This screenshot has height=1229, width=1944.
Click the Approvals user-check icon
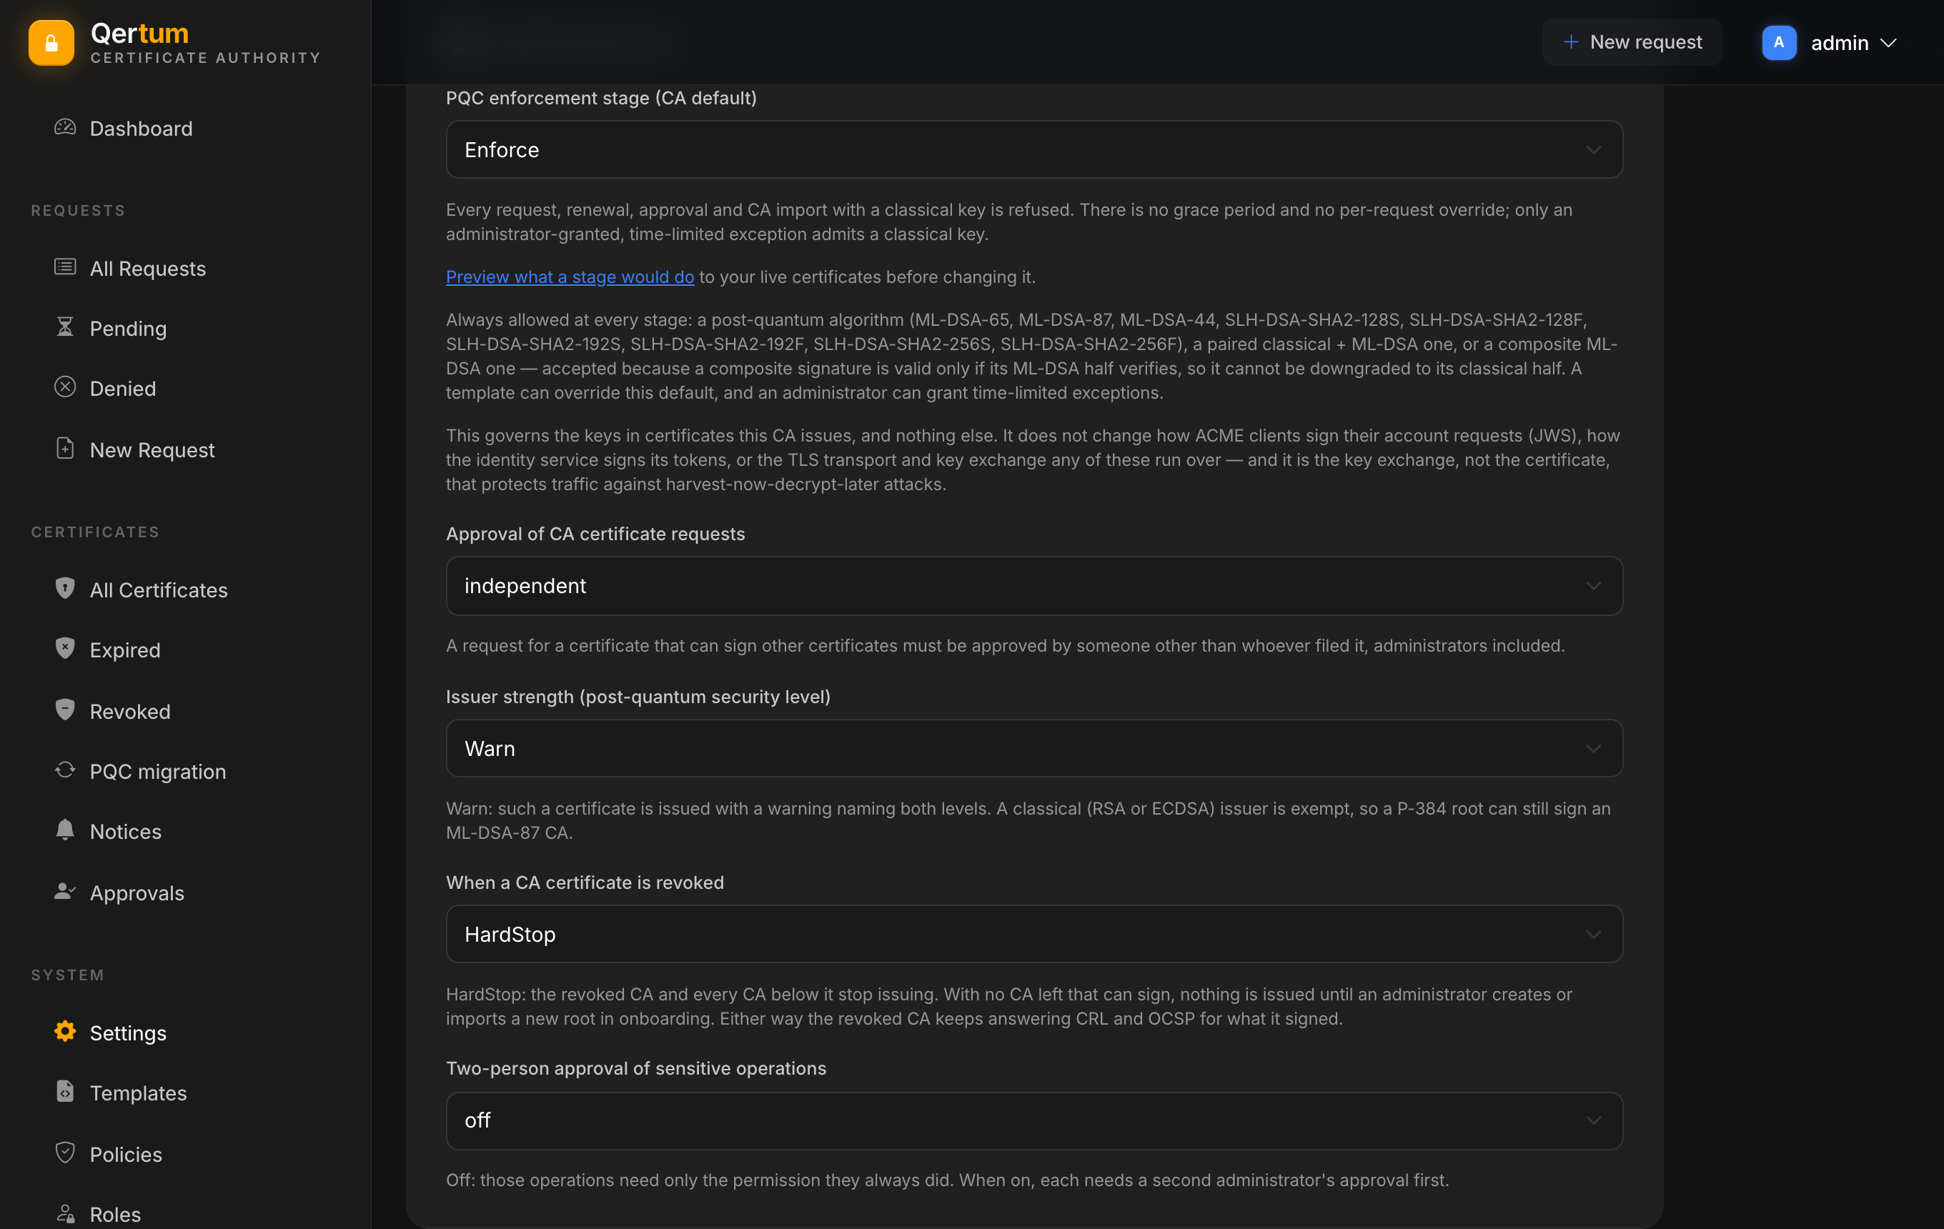click(64, 892)
